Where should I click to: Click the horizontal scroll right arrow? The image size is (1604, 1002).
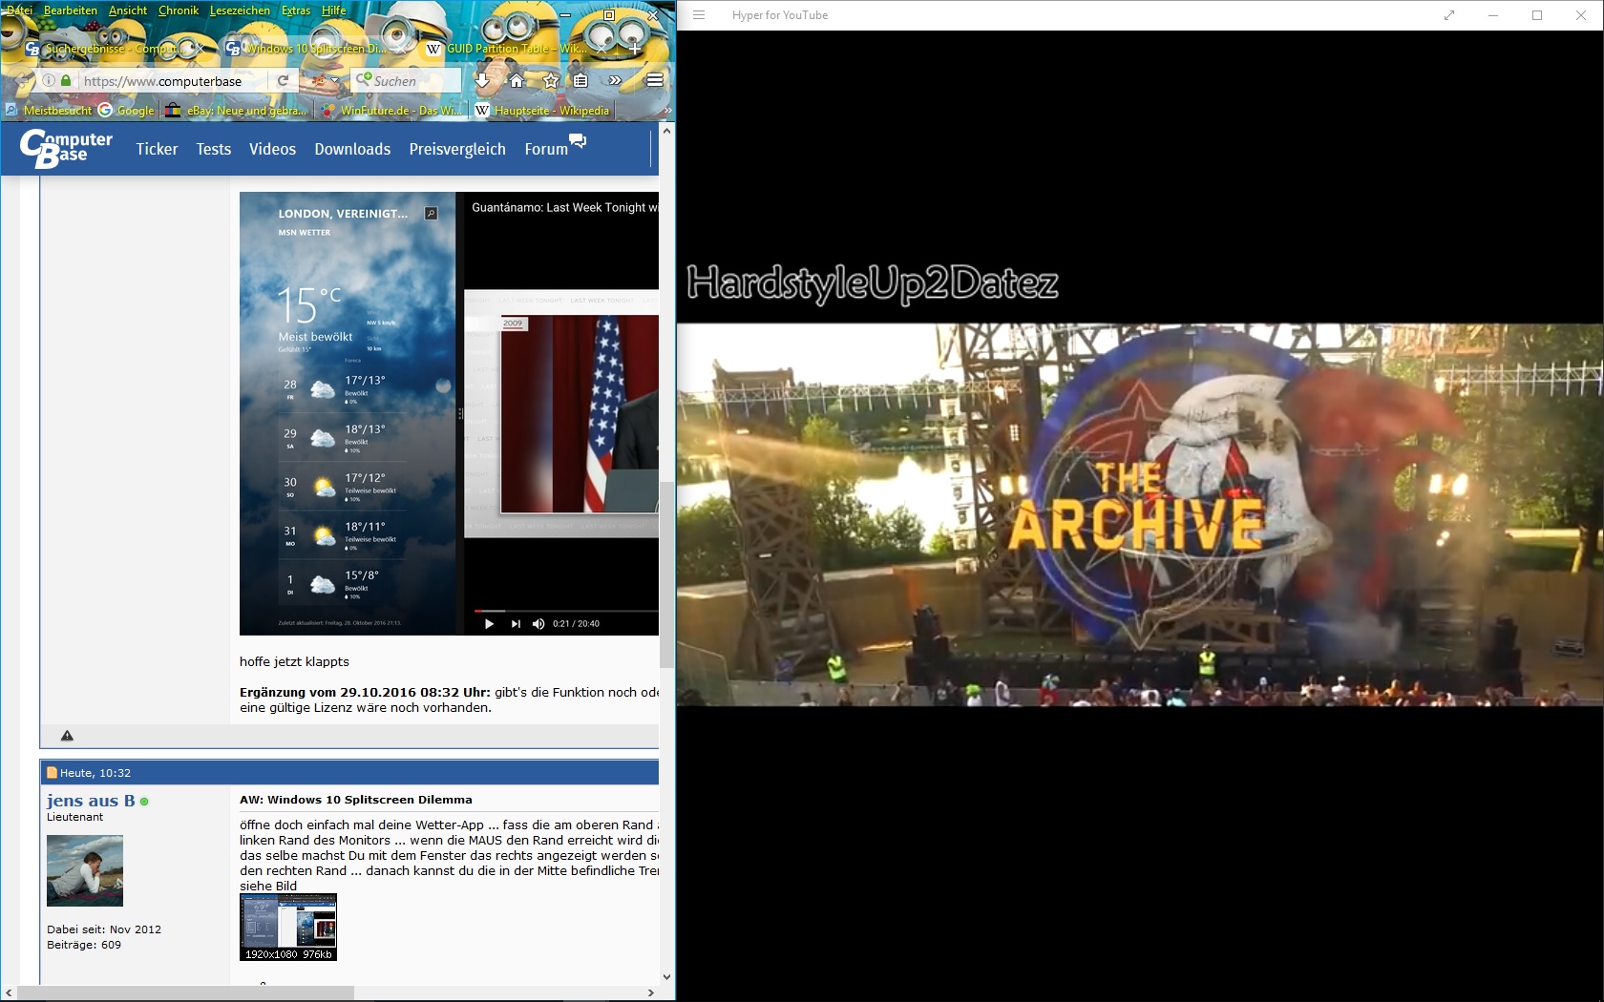click(x=651, y=993)
